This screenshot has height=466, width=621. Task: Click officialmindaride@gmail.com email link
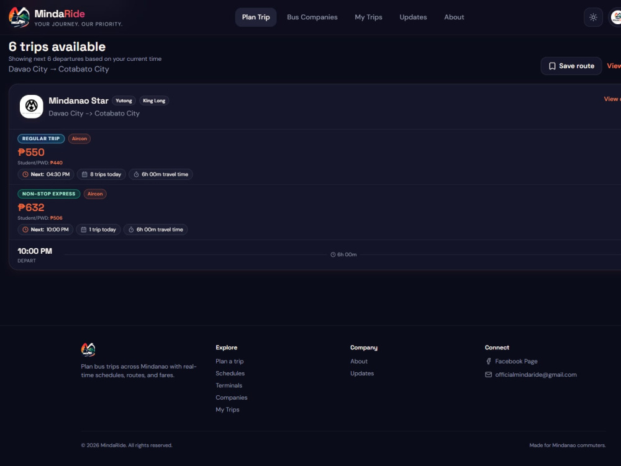click(536, 375)
